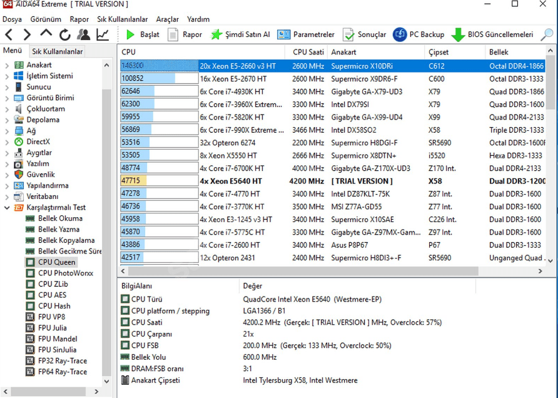Open the Araçlar menu
This screenshot has width=558, height=398.
coord(168,19)
